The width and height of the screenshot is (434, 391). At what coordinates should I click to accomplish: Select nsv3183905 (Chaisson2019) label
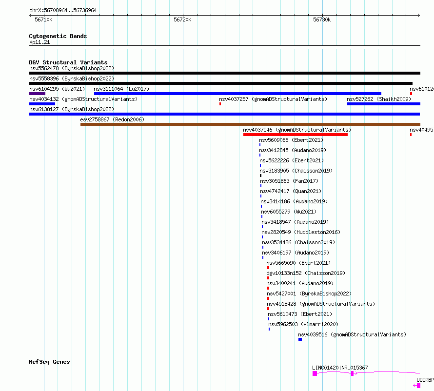(296, 171)
